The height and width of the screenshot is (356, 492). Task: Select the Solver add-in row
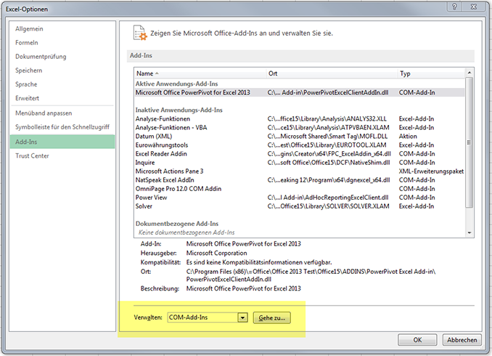pyautogui.click(x=300, y=206)
